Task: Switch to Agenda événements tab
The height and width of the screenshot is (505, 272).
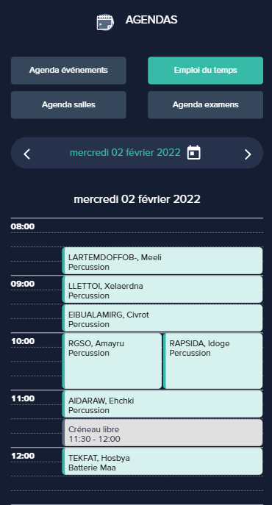Action: 68,71
